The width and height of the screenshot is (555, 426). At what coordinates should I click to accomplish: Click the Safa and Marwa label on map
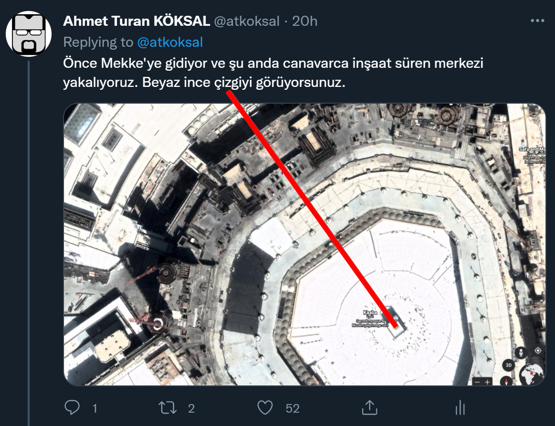(x=532, y=149)
